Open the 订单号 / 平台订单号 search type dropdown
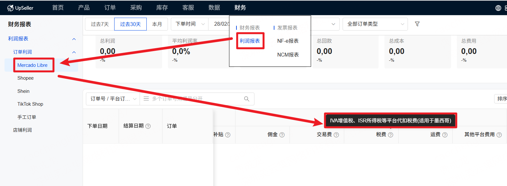Viewport: 507px width, 186px height. tap(113, 99)
